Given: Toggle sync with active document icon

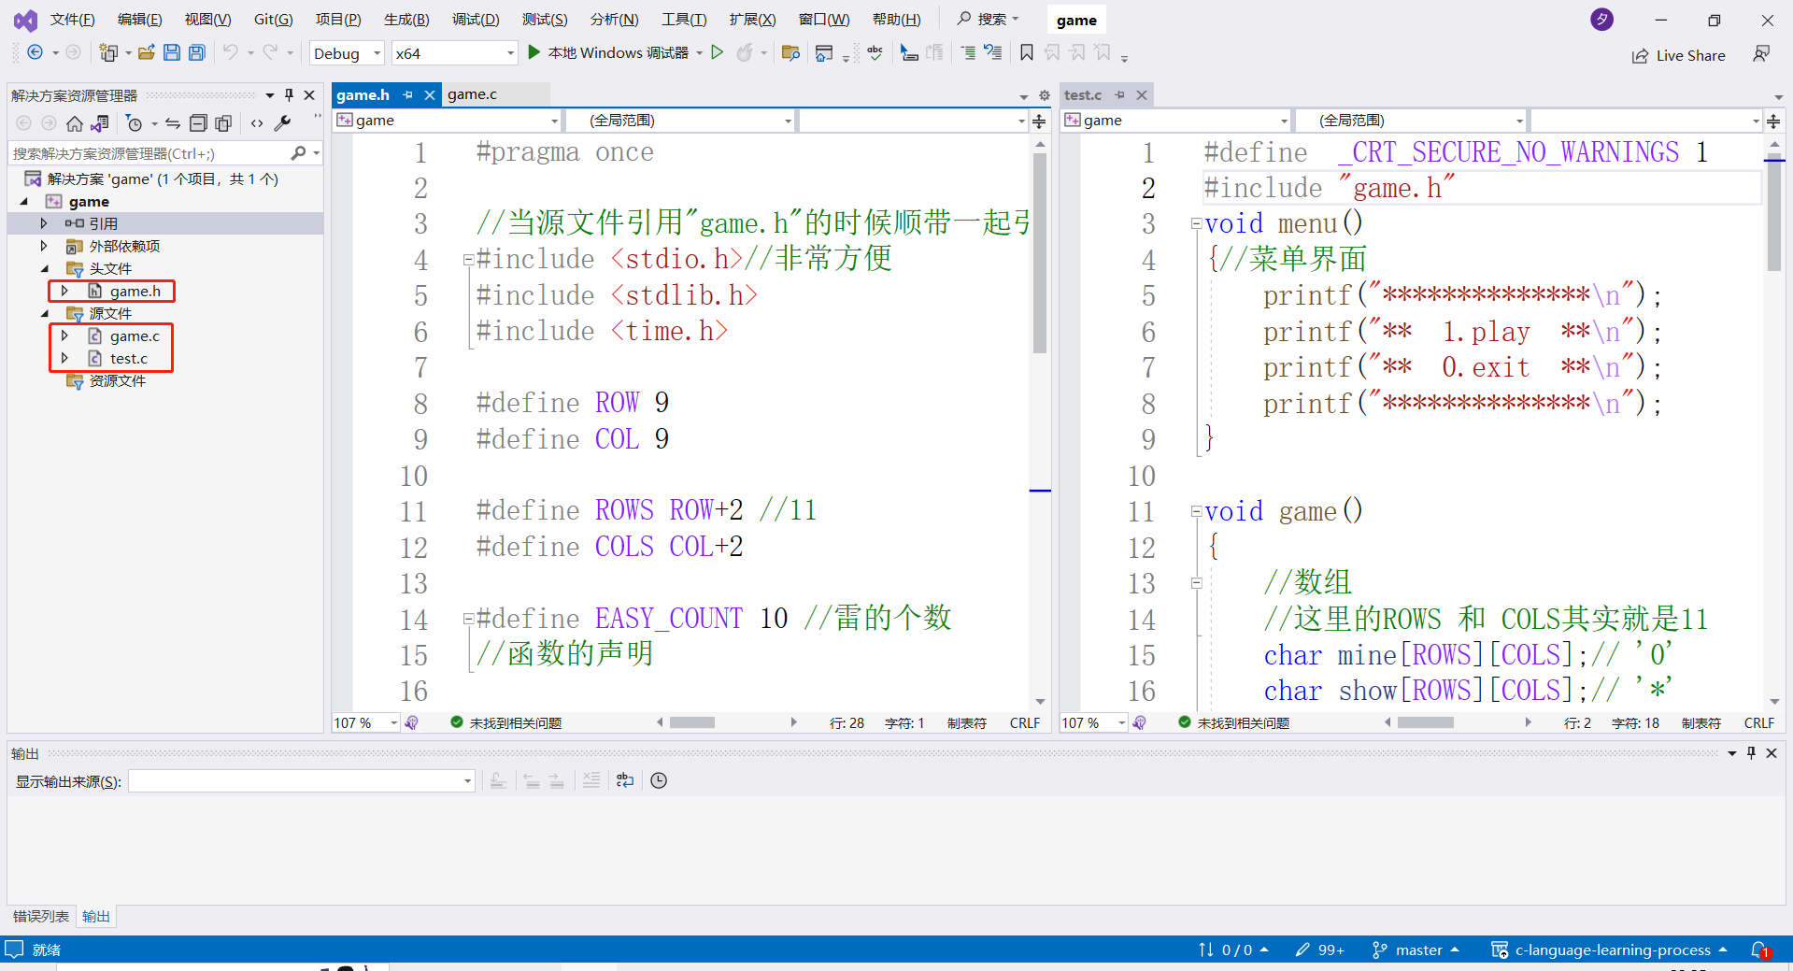Looking at the screenshot, I should pos(173,122).
